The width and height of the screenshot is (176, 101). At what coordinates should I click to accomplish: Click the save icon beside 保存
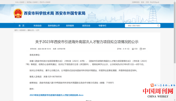141,49
